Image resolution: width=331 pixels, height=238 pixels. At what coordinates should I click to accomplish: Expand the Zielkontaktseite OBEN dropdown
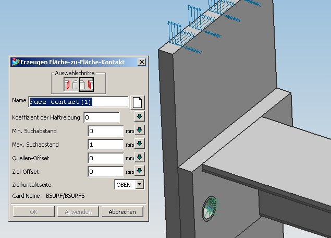pos(139,185)
